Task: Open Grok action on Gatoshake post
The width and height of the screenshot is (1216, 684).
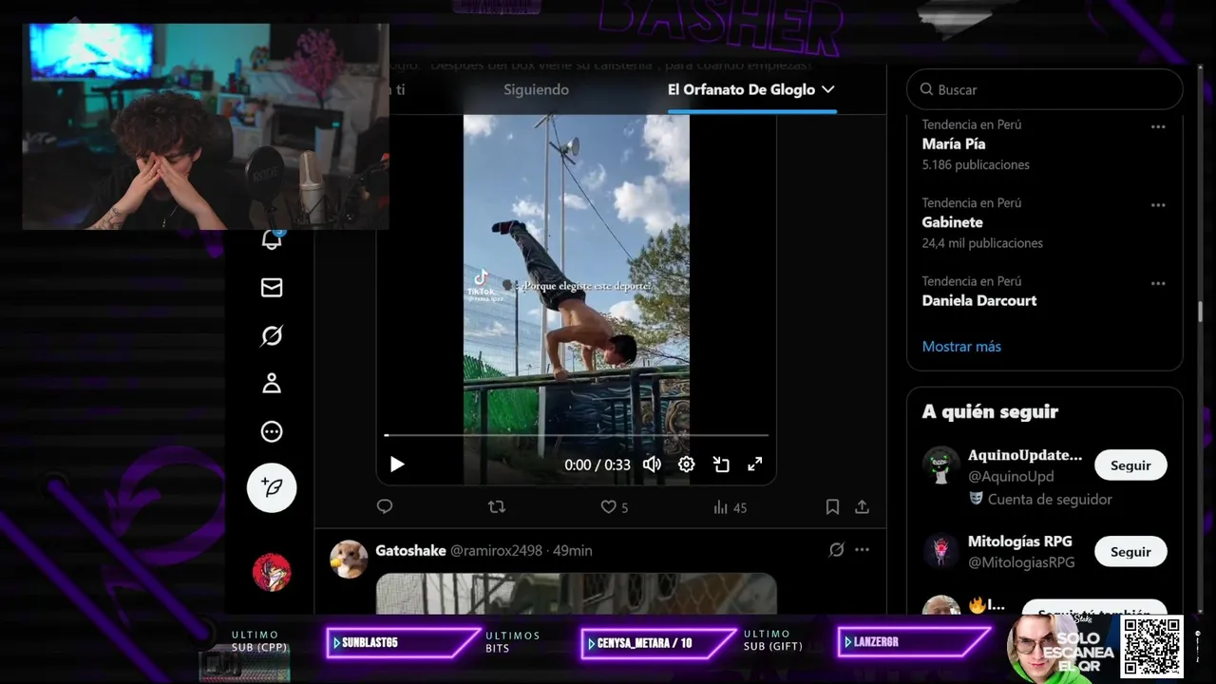Action: pos(836,549)
